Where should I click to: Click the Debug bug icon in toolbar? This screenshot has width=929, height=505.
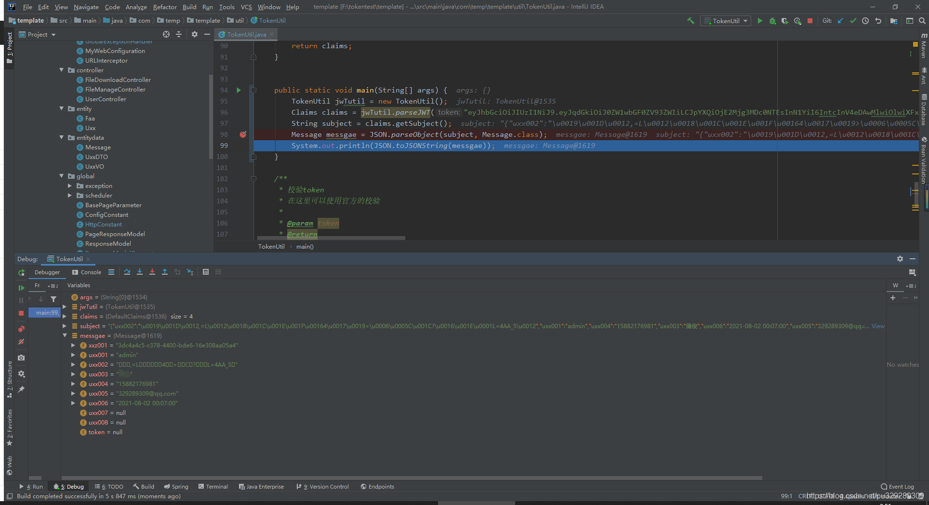[772, 21]
